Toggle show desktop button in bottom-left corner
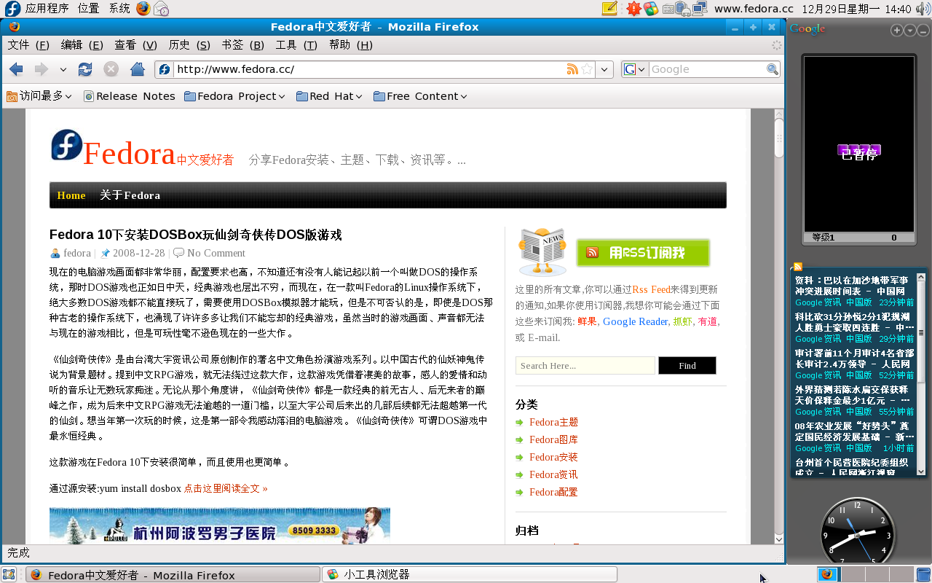 point(9,574)
